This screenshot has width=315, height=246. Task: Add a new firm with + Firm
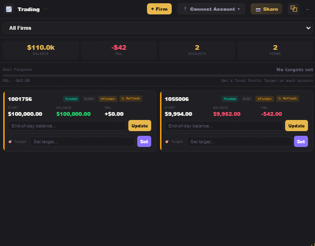(159, 9)
